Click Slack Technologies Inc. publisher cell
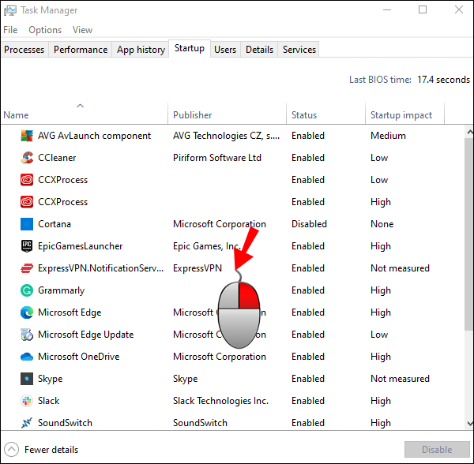 220,401
